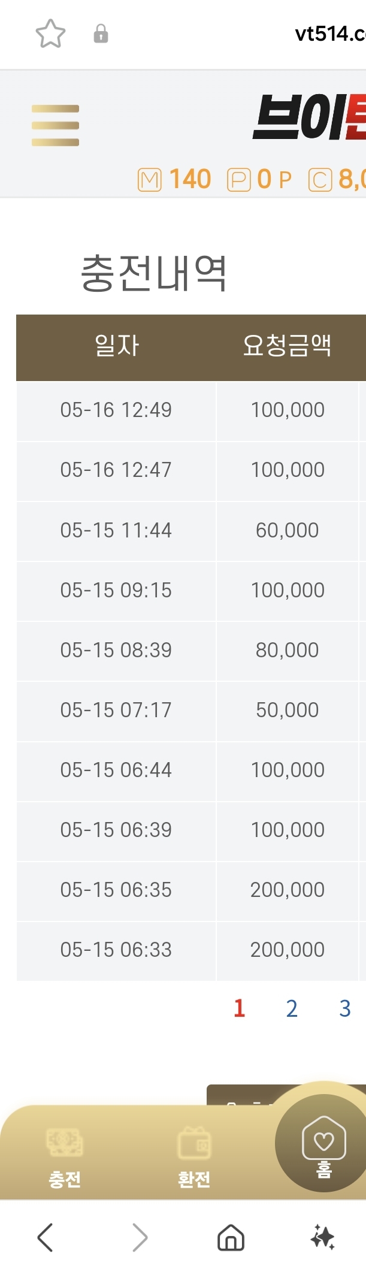This screenshot has width=366, height=1275.
Task: Tap the M money balance icon
Action: [x=149, y=179]
